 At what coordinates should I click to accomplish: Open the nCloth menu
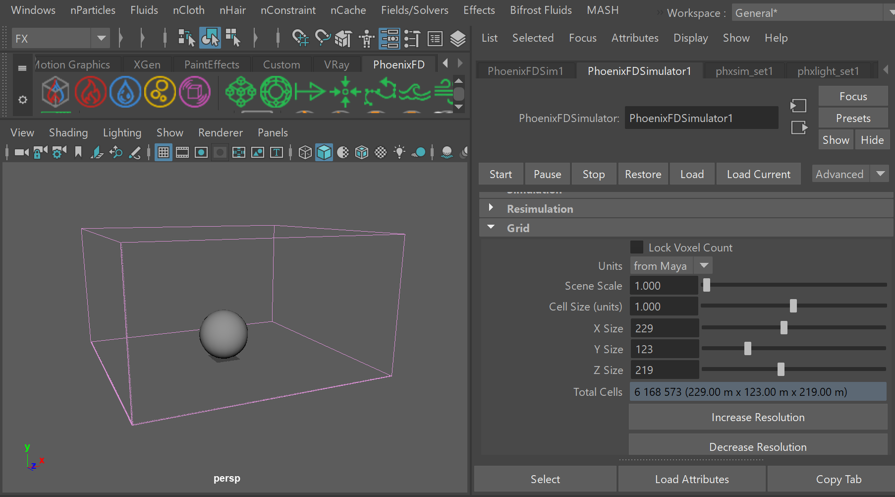click(189, 10)
